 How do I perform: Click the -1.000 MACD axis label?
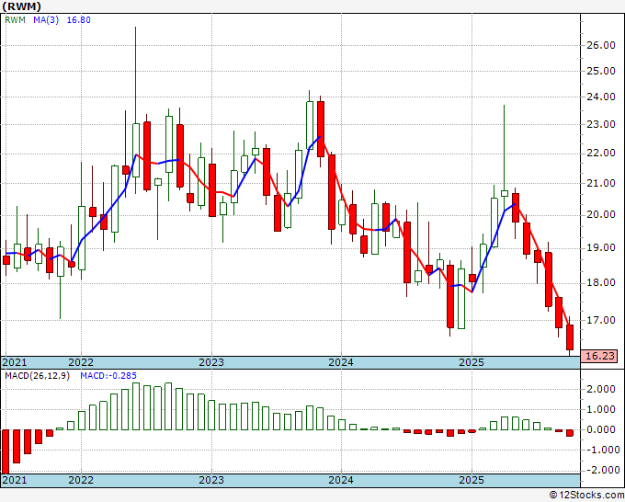pyautogui.click(x=601, y=450)
